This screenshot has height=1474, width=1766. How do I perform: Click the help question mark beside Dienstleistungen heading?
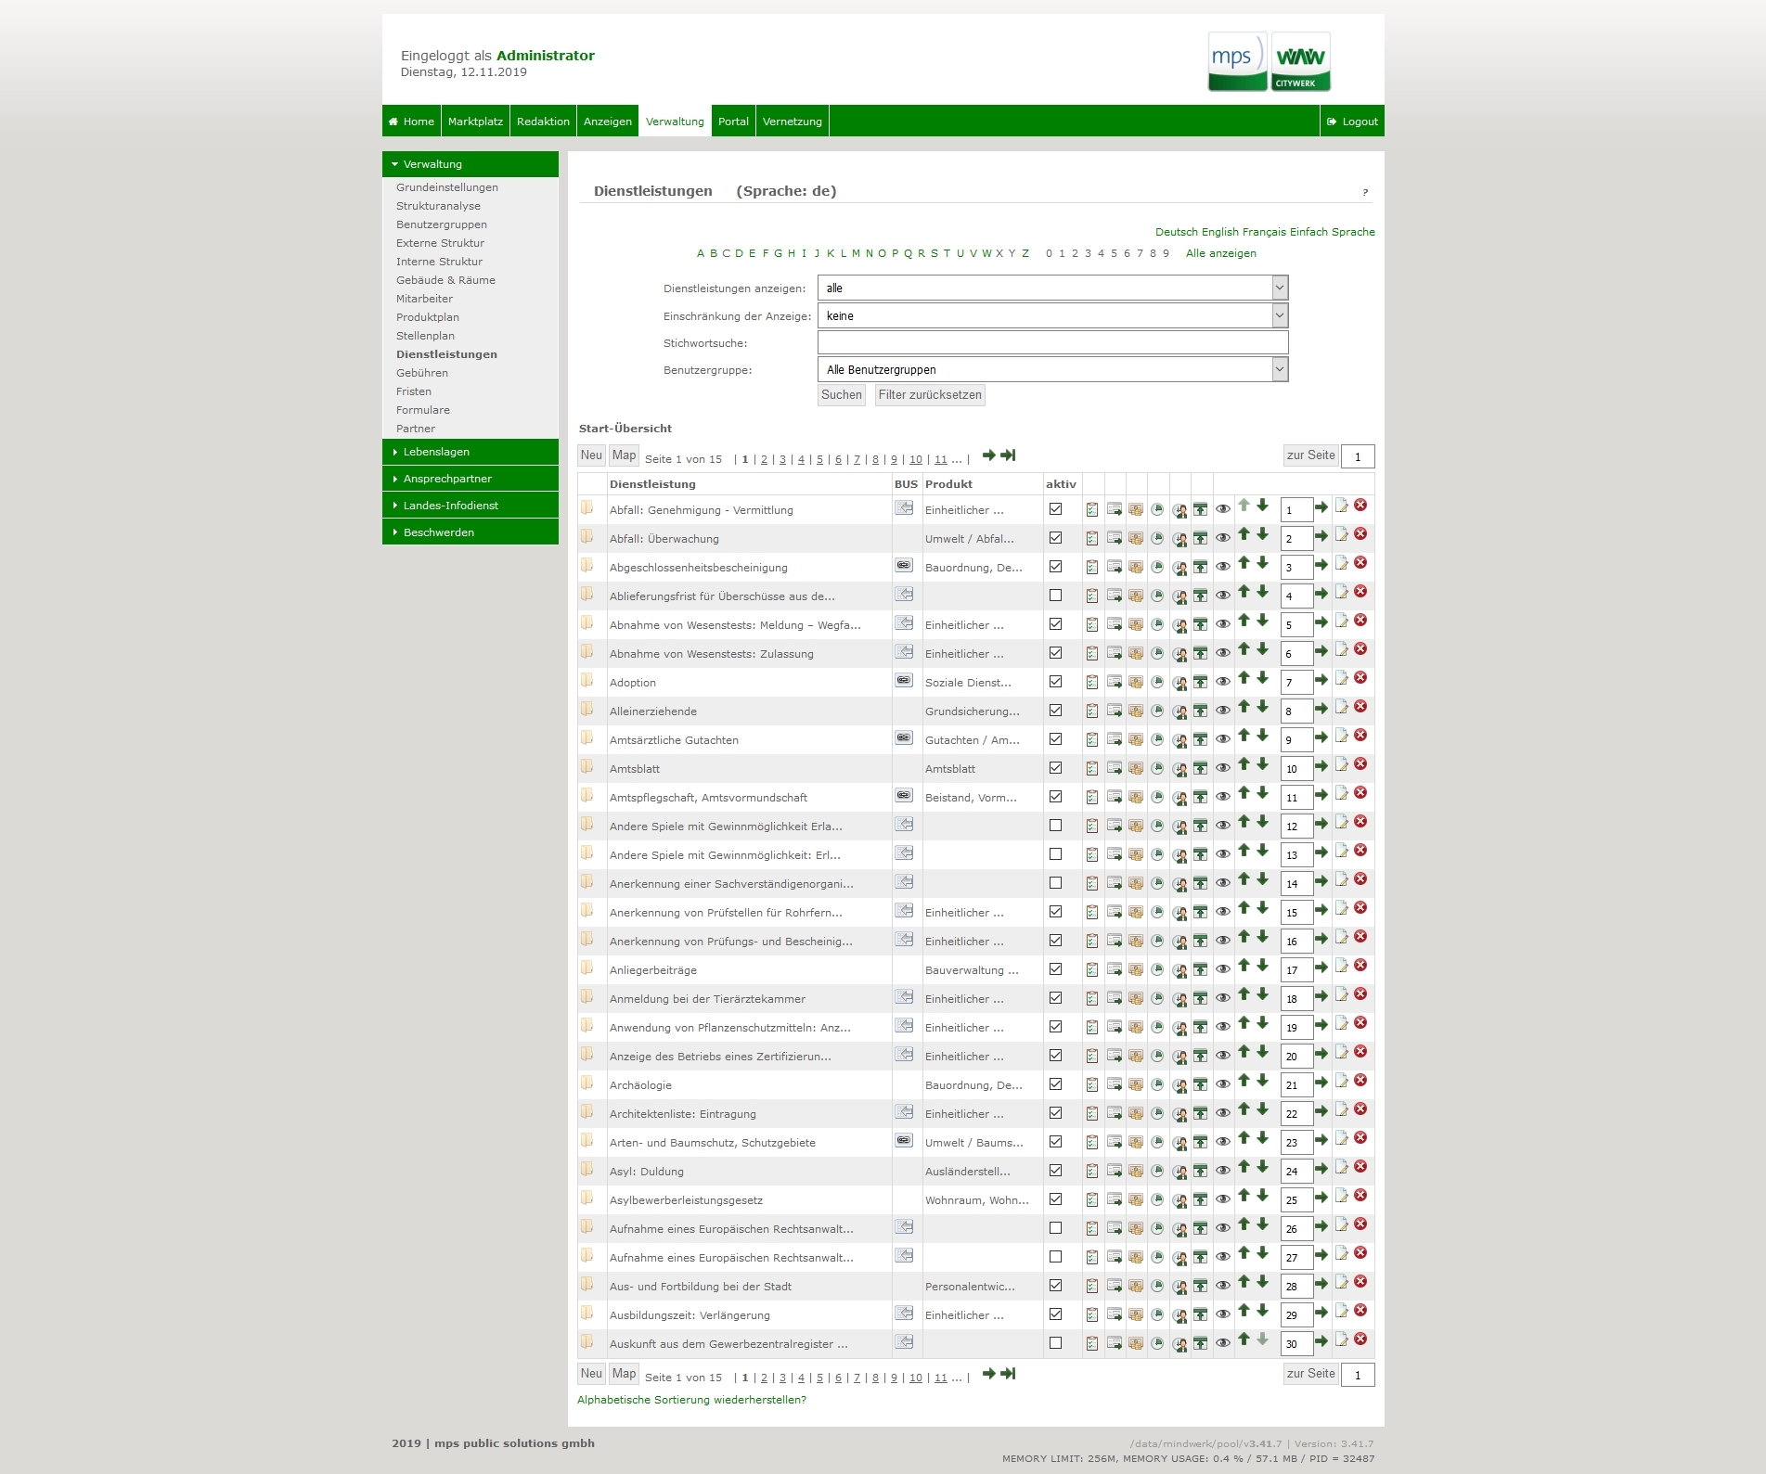tap(1365, 192)
